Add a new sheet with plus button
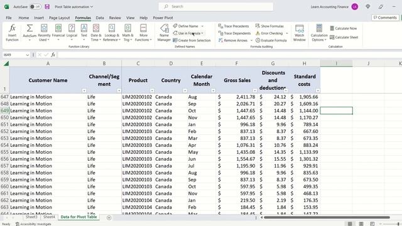402x226 pixels. point(109,218)
